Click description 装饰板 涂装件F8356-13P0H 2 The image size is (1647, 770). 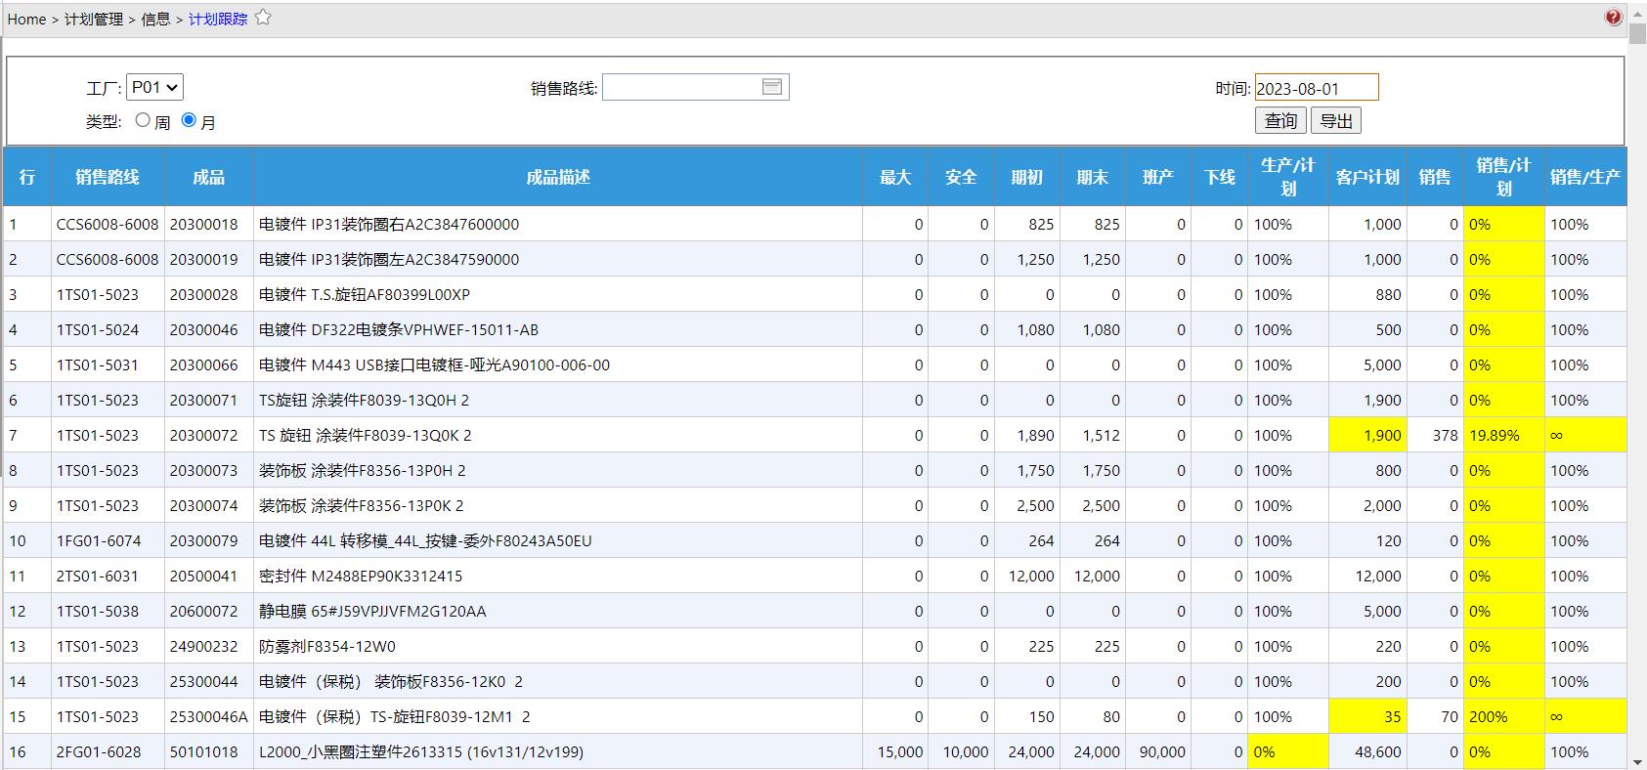363,470
